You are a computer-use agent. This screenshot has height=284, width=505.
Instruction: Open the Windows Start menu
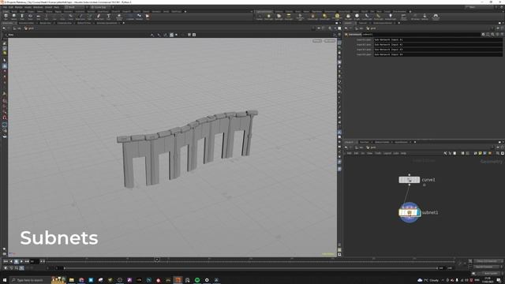(x=5, y=280)
